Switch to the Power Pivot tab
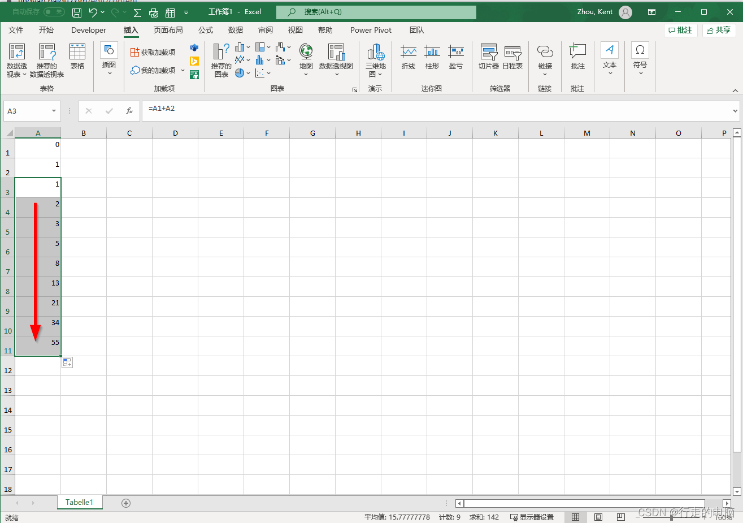Screen dimensions: 743x523 (371, 30)
